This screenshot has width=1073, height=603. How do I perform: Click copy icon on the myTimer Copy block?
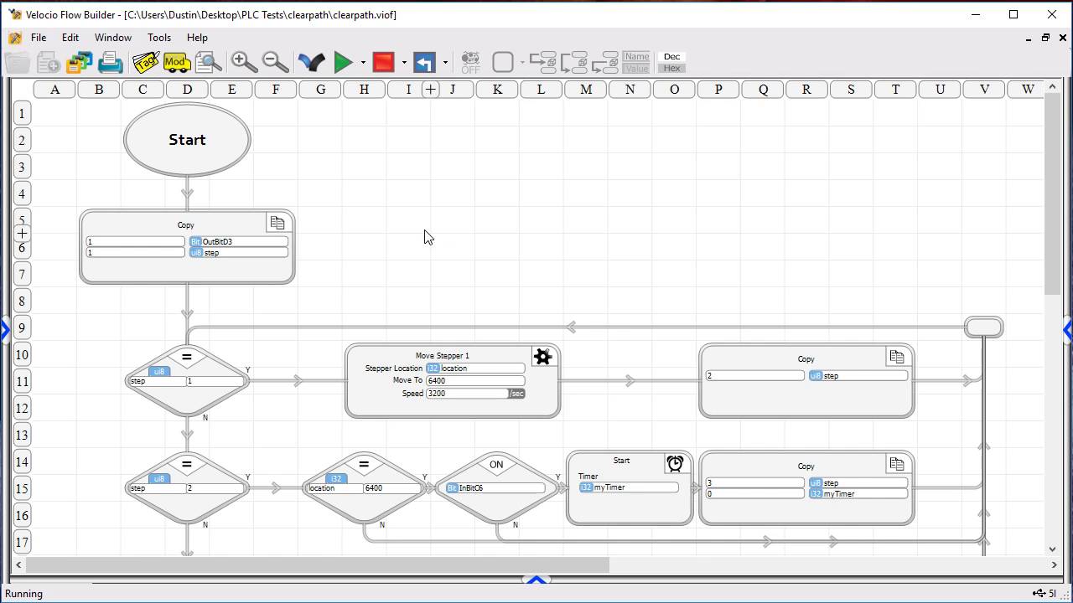click(897, 464)
